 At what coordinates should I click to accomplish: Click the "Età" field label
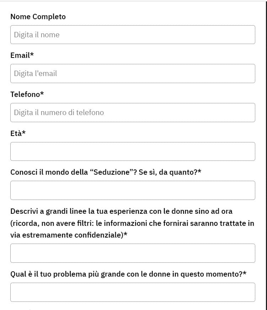pos(16,133)
